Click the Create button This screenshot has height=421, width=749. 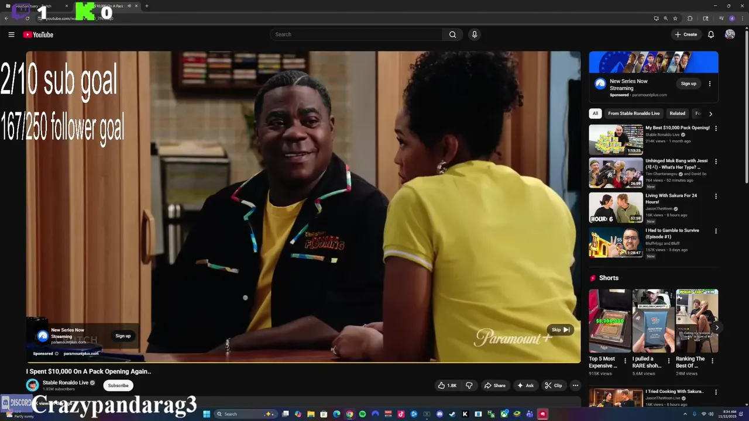point(686,34)
